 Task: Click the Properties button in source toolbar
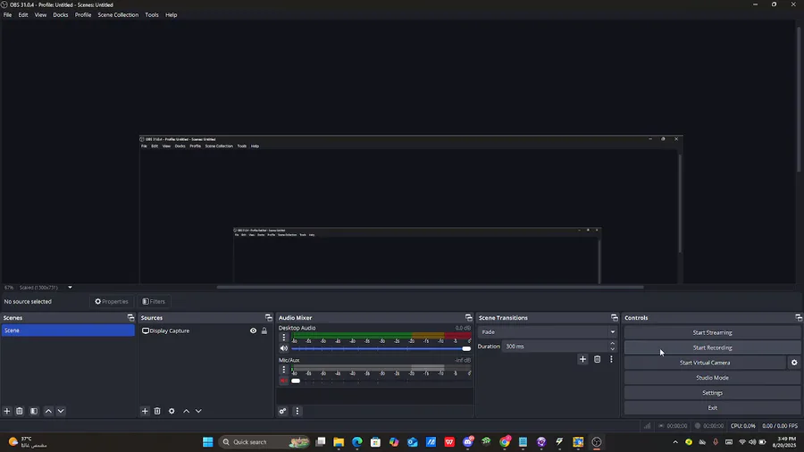pos(112,301)
